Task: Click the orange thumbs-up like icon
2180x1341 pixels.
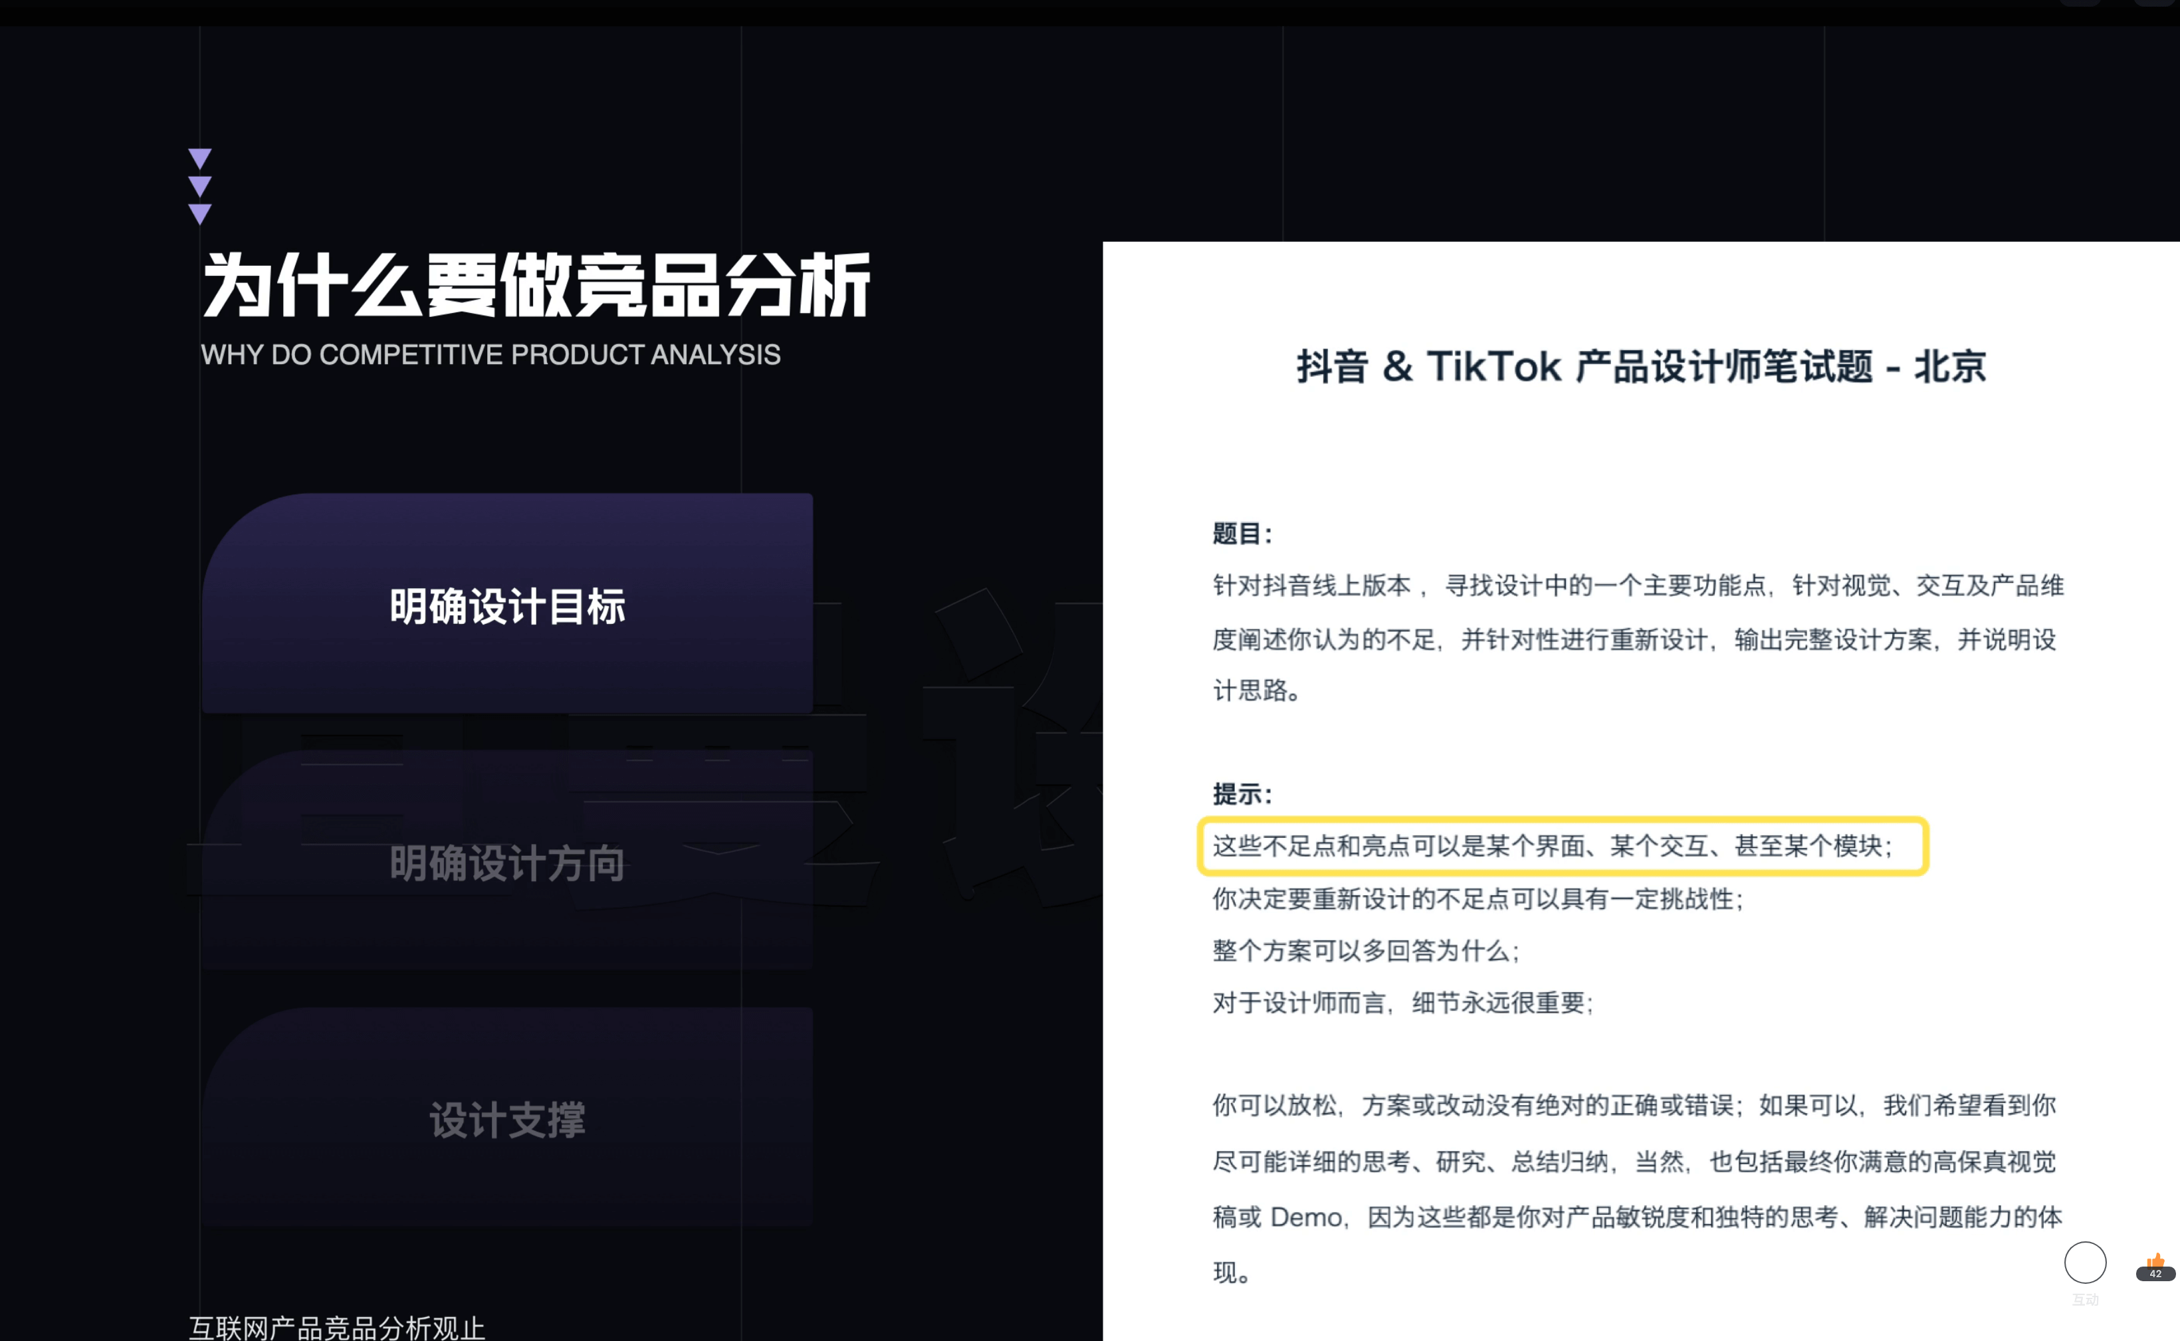Action: [x=2156, y=1261]
